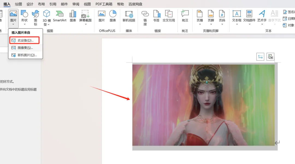
Task: Open the 插入 ribbon tab
Action: [x=7, y=4]
